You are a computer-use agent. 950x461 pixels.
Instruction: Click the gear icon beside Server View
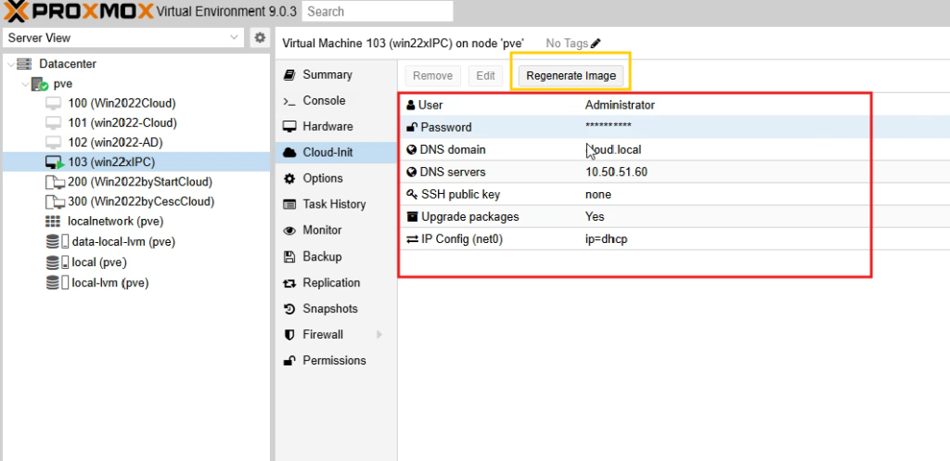click(260, 38)
